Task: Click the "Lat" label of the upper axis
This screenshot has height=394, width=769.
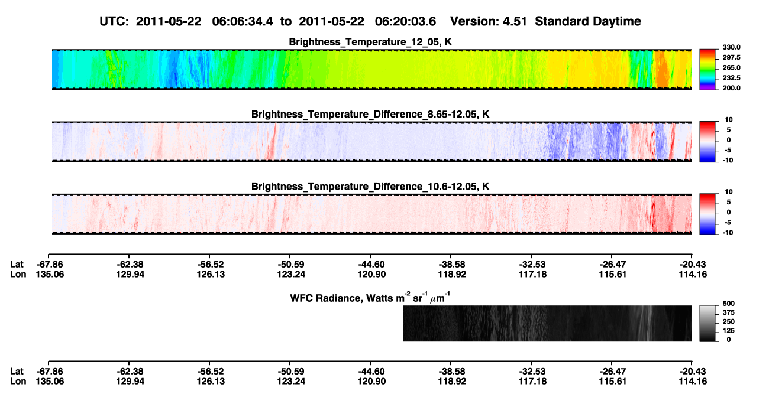Action: click(x=17, y=265)
